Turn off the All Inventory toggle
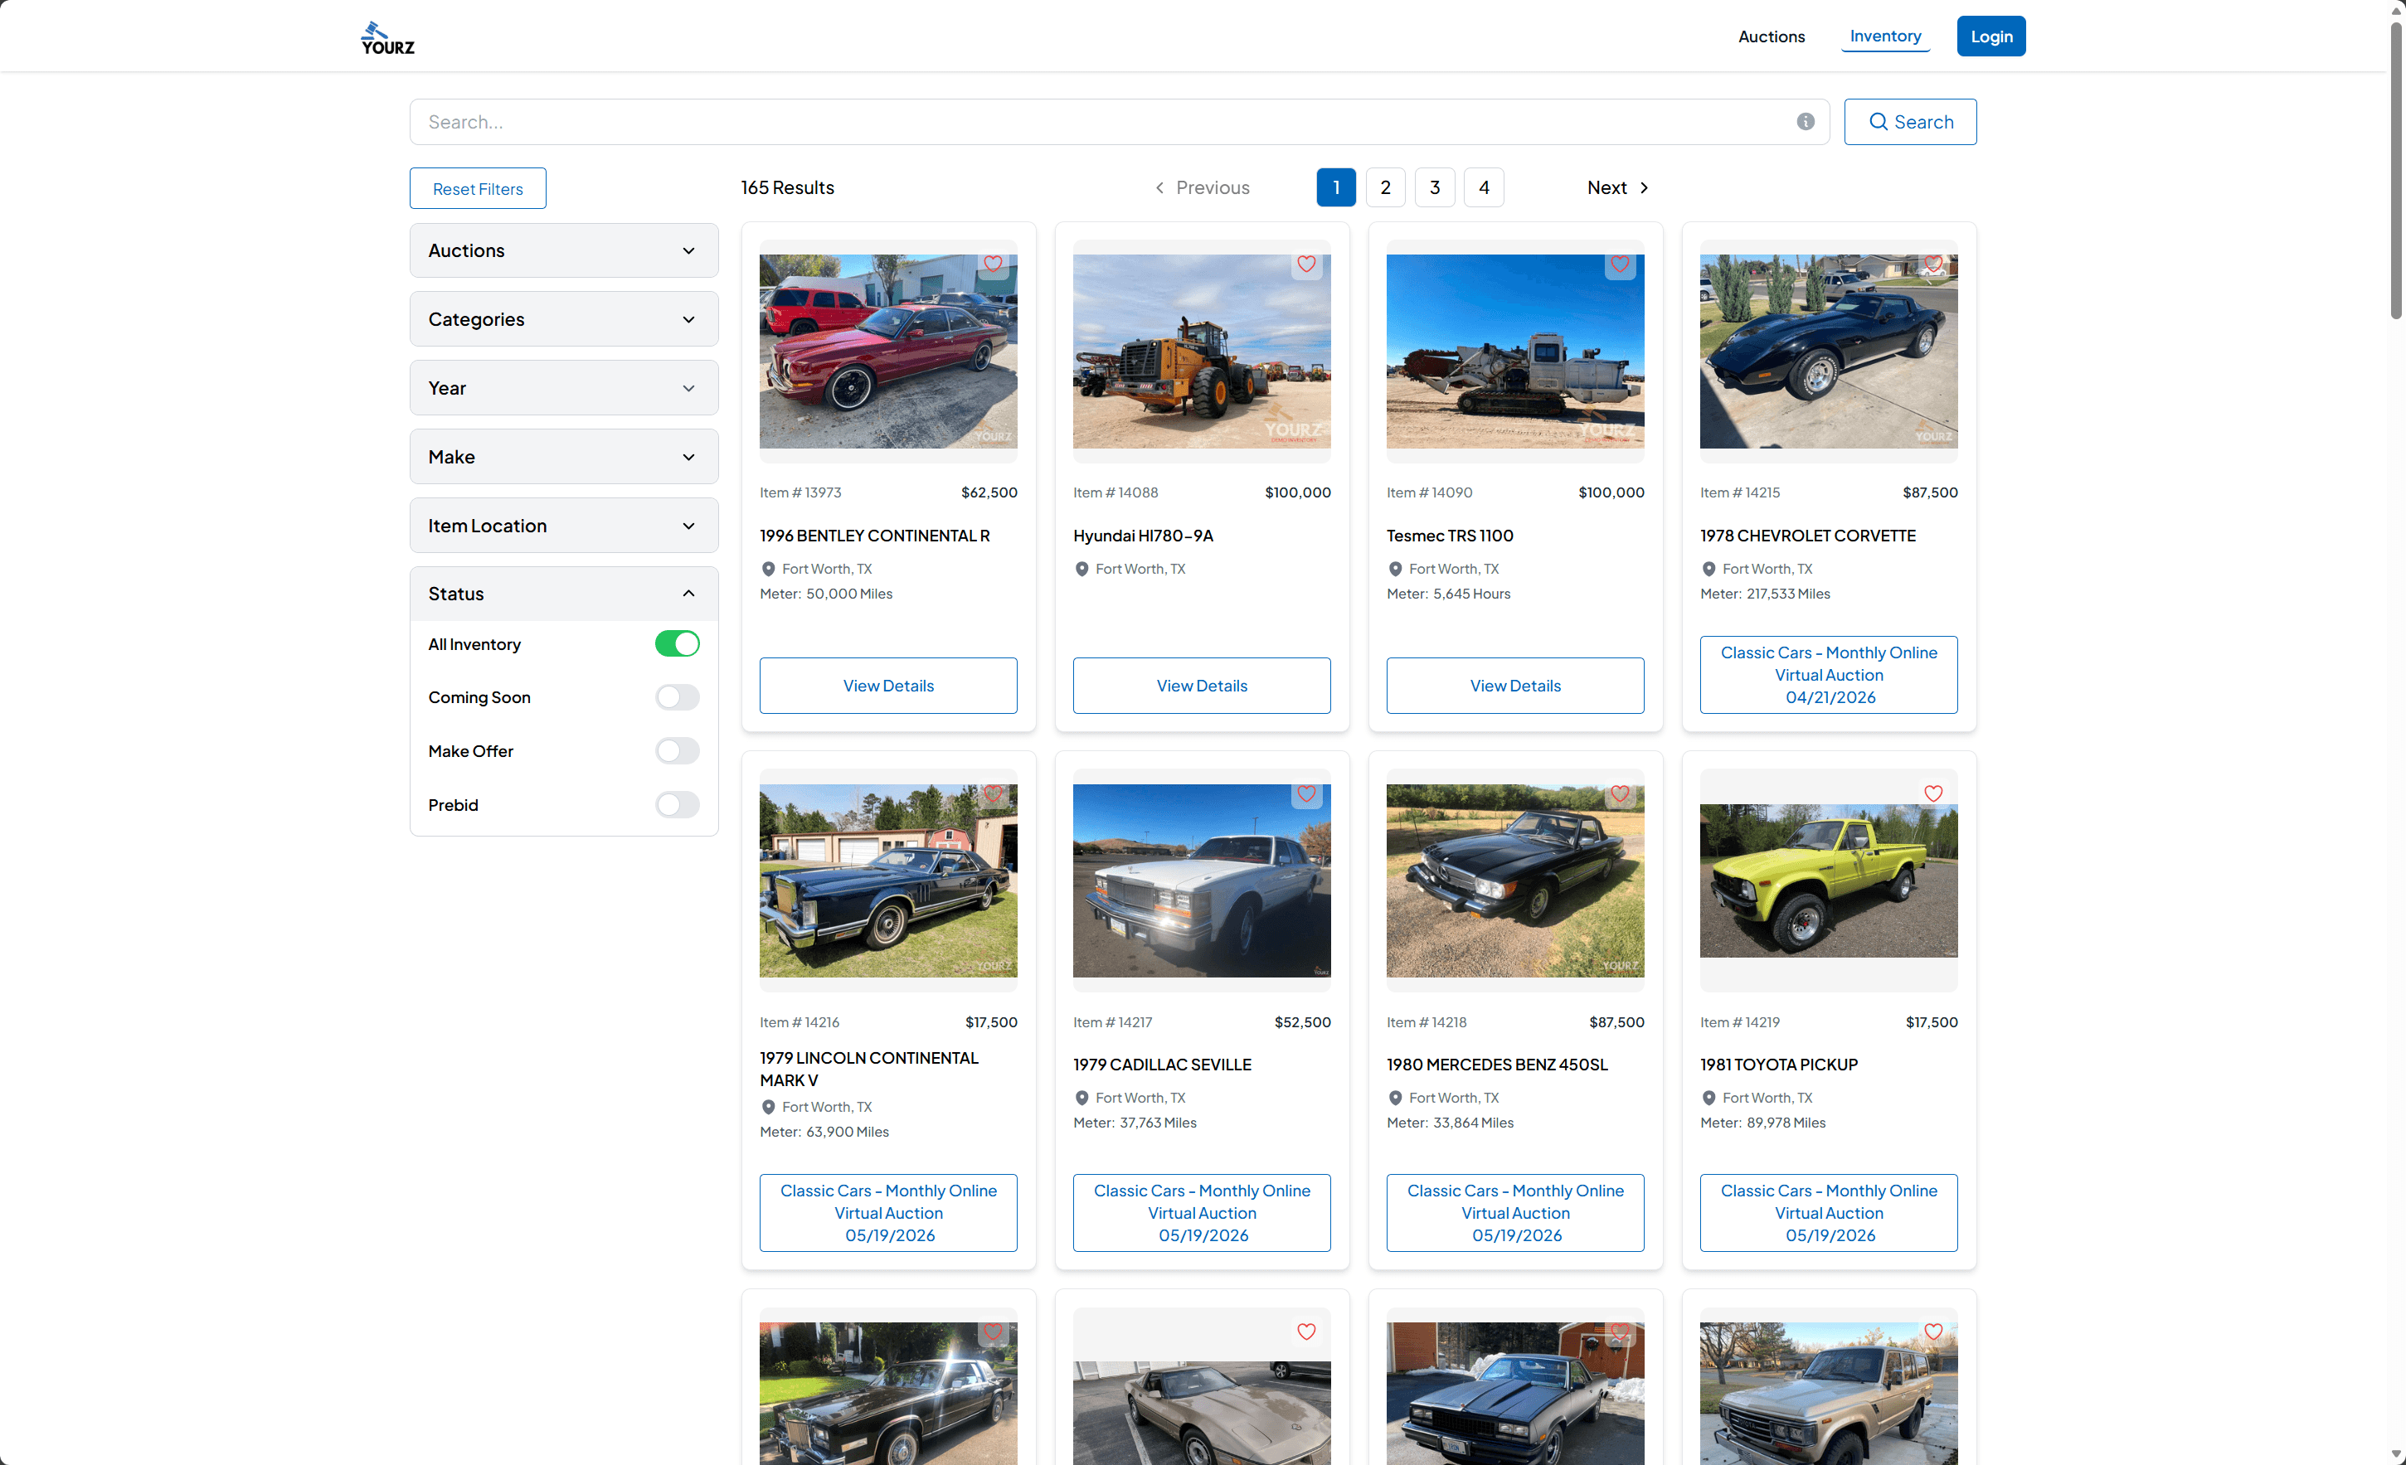 pyautogui.click(x=677, y=644)
